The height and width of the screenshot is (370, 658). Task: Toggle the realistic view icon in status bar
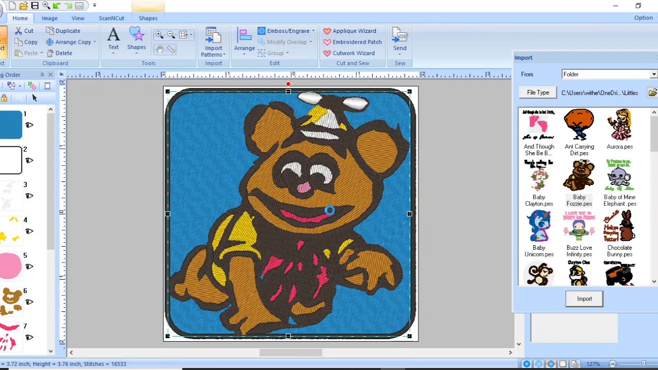(x=551, y=364)
